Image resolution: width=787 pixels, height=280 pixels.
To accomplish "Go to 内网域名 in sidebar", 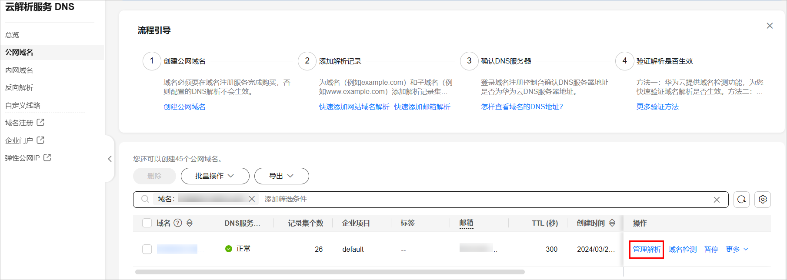I will coord(19,70).
